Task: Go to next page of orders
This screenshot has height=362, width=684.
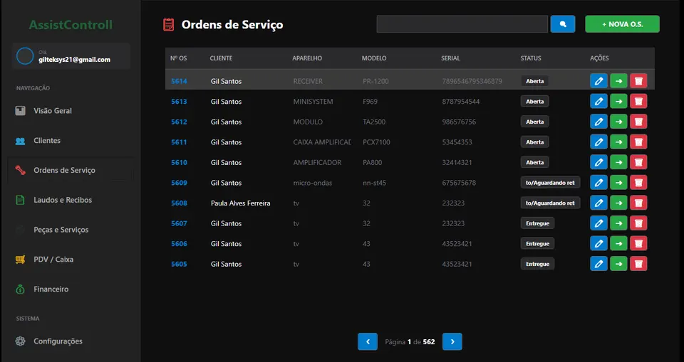Action: pos(452,341)
